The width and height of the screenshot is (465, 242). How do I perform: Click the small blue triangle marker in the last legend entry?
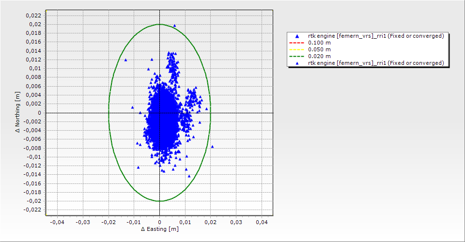click(x=296, y=63)
